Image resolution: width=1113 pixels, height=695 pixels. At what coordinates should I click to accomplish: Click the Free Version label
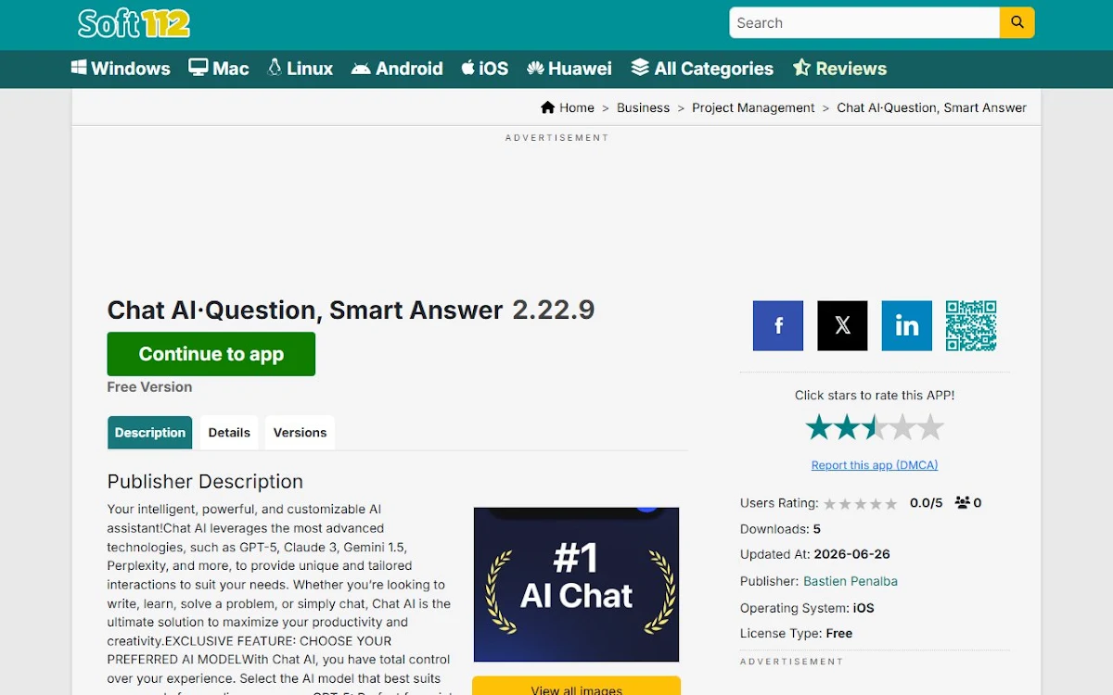[x=149, y=387]
